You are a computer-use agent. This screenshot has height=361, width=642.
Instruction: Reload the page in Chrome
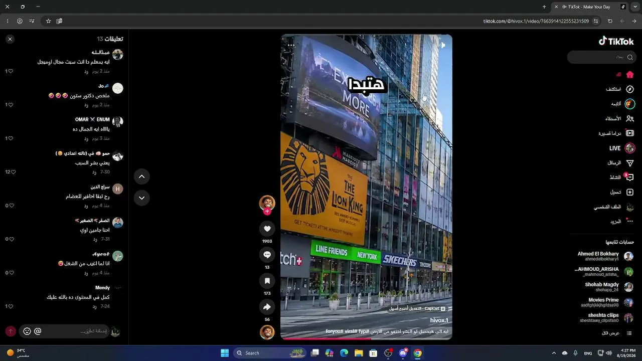coord(610,21)
